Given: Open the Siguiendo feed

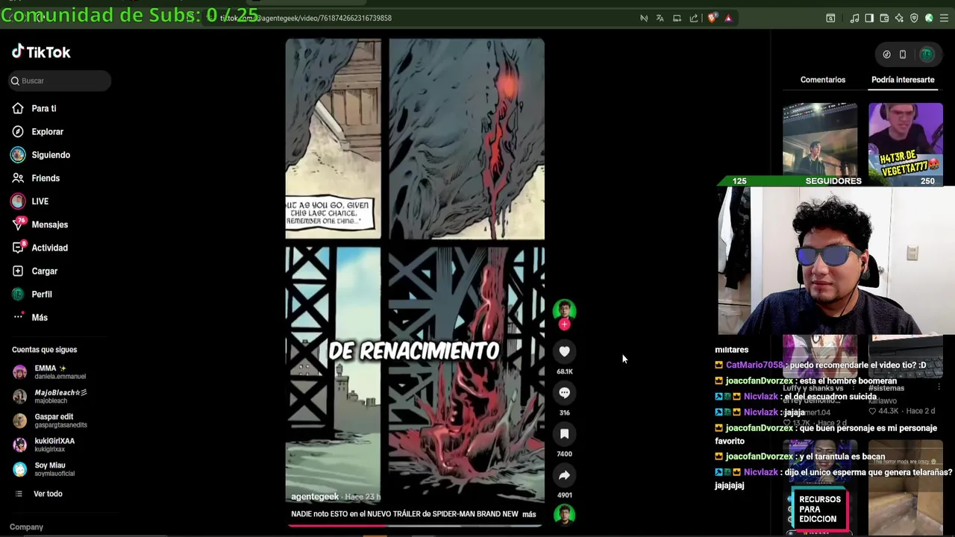Looking at the screenshot, I should tap(51, 154).
